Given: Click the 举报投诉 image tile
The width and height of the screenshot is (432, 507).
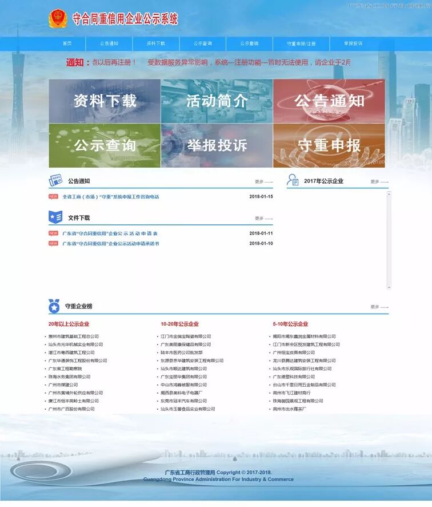Looking at the screenshot, I should pyautogui.click(x=217, y=145).
